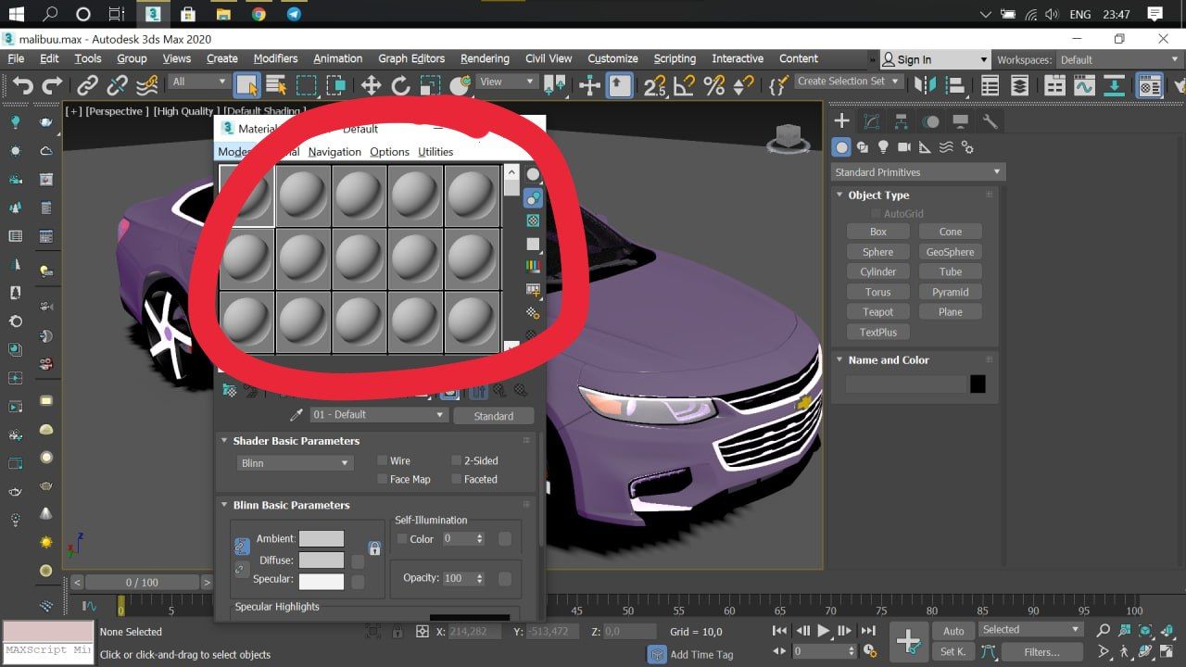Toggle the Auto key mode button
Screen dimensions: 1186x667
[x=953, y=631]
